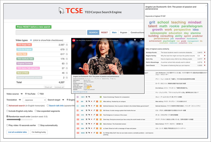Click the tag icon in Karen Armstrong row
This screenshot has height=142, width=211.
[89, 97]
